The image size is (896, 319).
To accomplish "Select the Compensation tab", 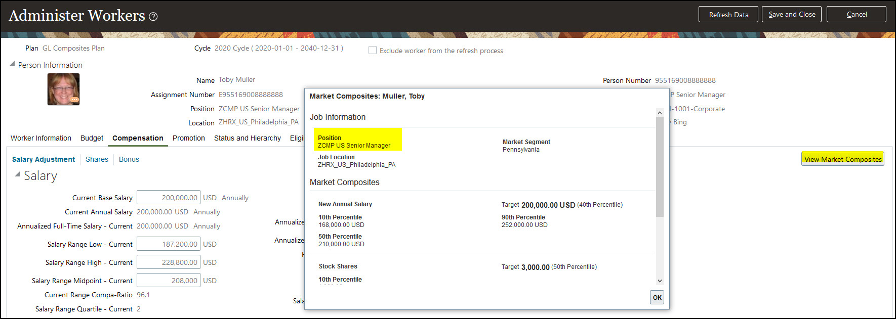I will [138, 138].
